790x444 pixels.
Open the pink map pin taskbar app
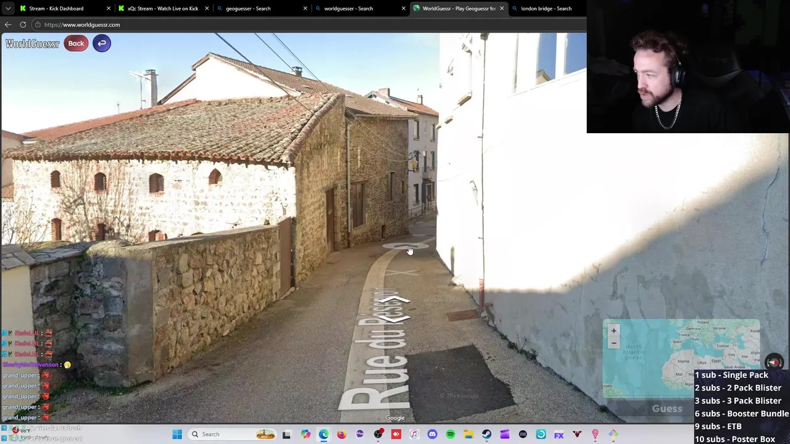(595, 434)
